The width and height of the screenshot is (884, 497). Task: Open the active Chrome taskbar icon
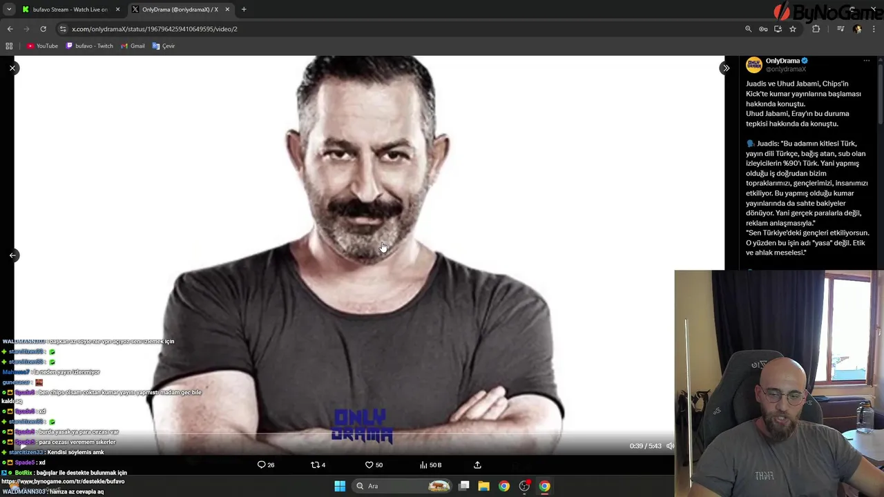[545, 486]
